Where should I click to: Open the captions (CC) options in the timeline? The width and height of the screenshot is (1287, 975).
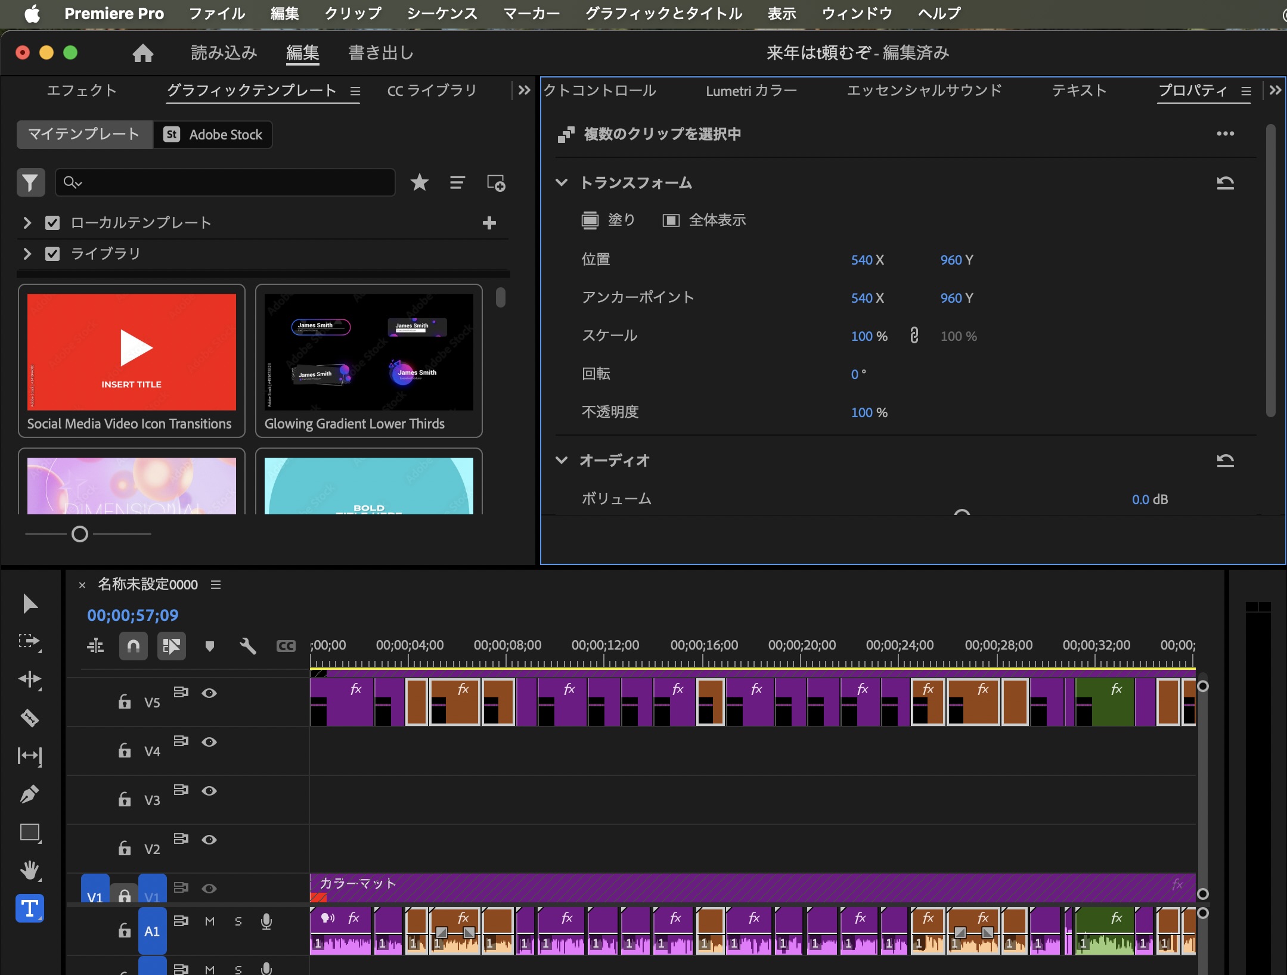(x=285, y=645)
